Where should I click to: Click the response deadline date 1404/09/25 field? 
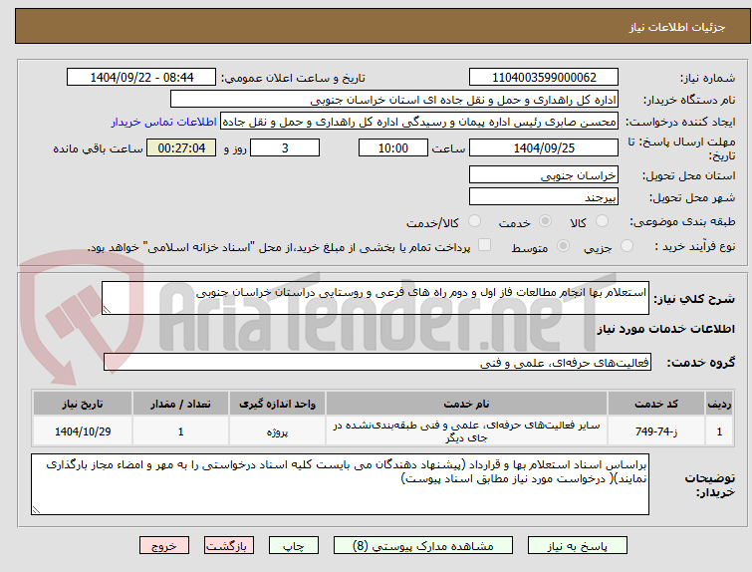tap(544, 147)
